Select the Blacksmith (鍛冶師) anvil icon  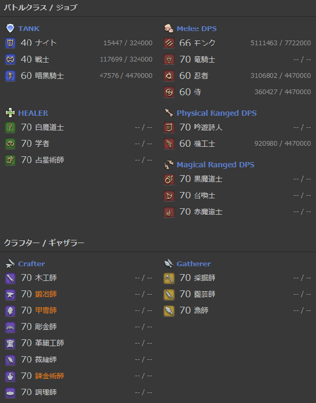click(11, 295)
